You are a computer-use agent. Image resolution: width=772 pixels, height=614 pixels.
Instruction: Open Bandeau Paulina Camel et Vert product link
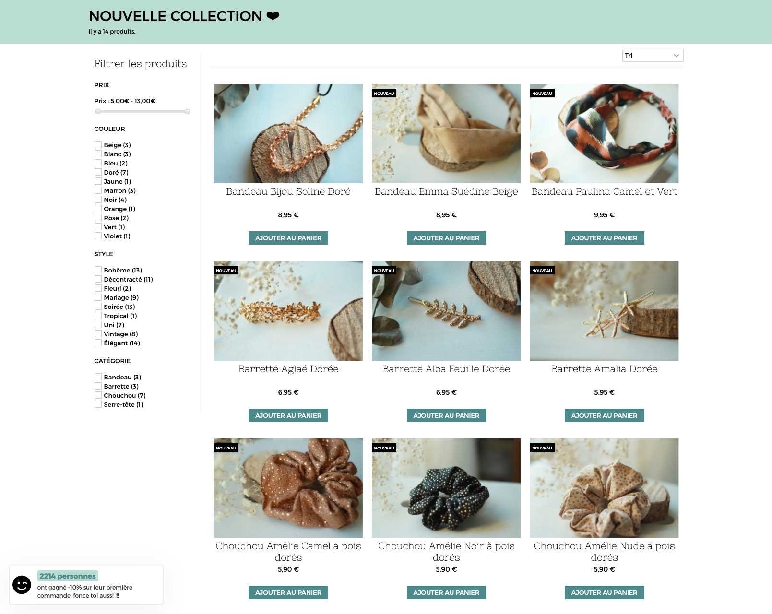(x=604, y=191)
